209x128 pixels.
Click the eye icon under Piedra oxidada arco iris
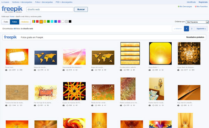point(125,105)
